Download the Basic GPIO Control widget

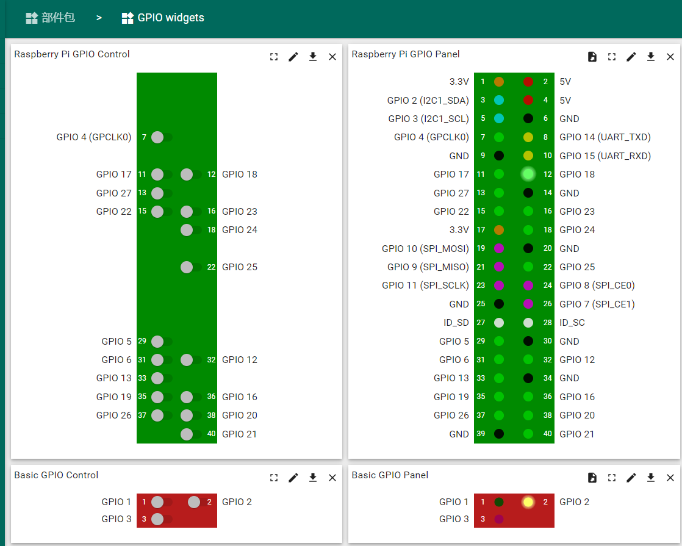pyautogui.click(x=313, y=478)
